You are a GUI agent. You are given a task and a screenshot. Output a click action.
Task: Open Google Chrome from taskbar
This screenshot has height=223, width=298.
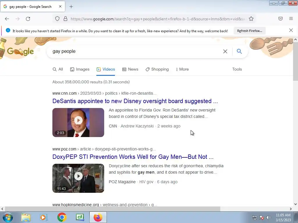[62, 217]
